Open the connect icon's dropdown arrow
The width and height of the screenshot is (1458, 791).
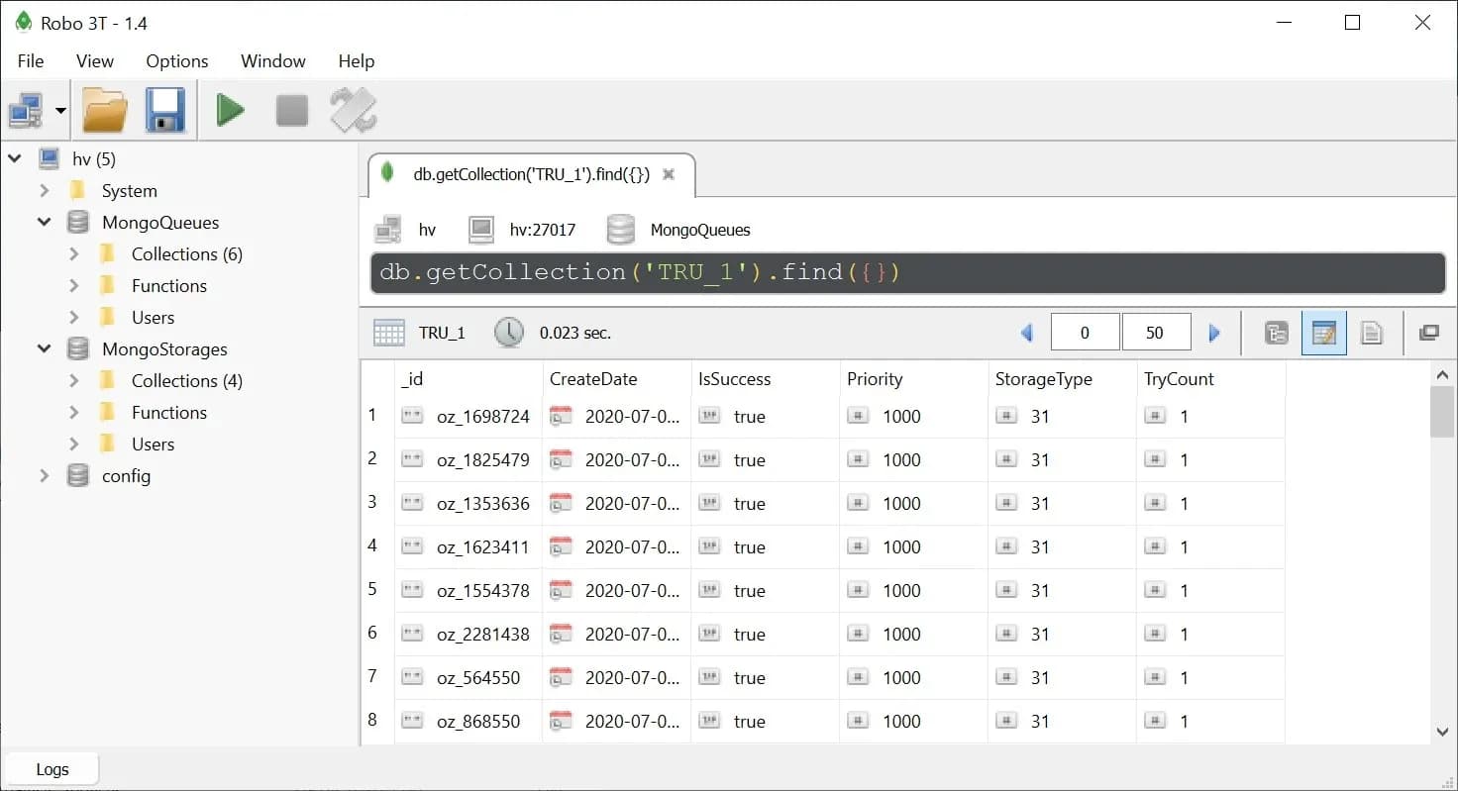point(61,110)
